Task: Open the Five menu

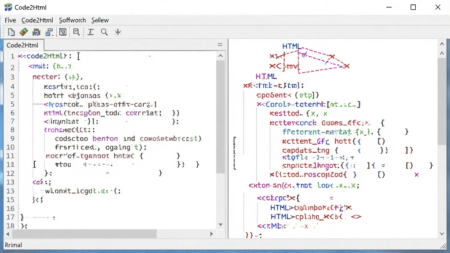Action: point(11,20)
